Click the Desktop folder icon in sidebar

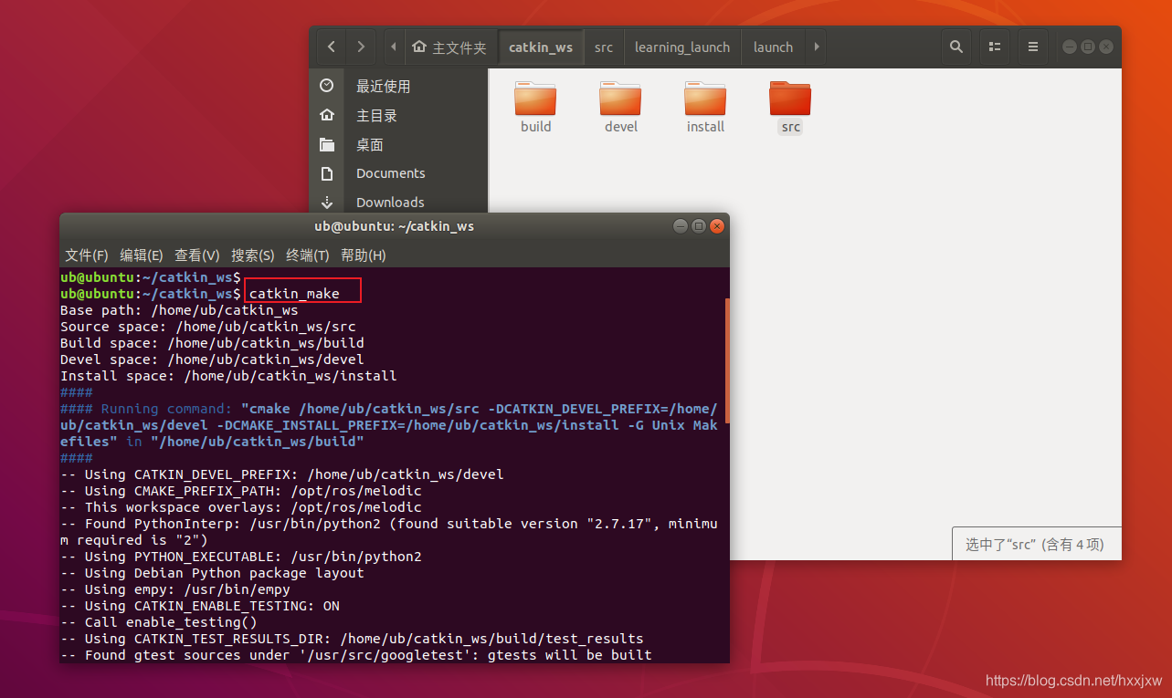pyautogui.click(x=327, y=144)
